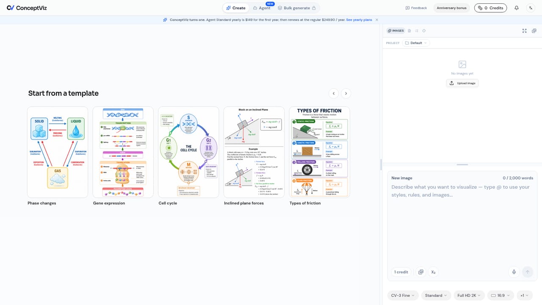Open the Agent tab

click(262, 8)
